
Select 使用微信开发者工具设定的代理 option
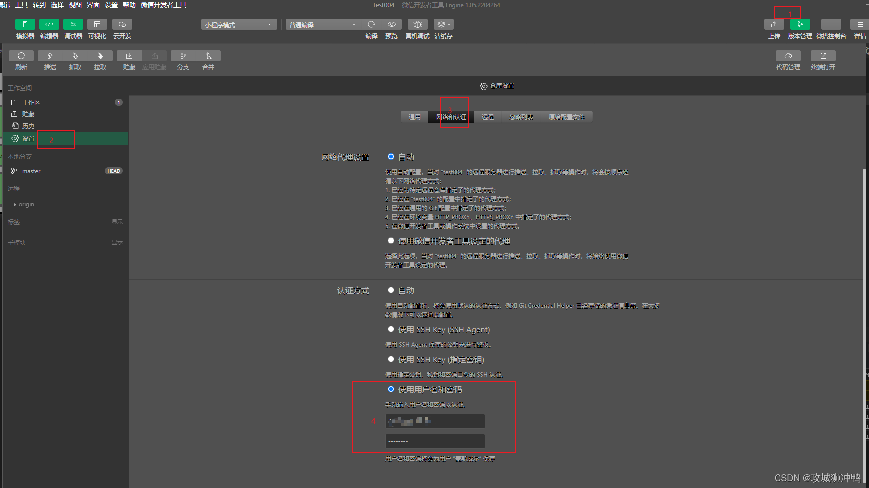click(x=391, y=241)
